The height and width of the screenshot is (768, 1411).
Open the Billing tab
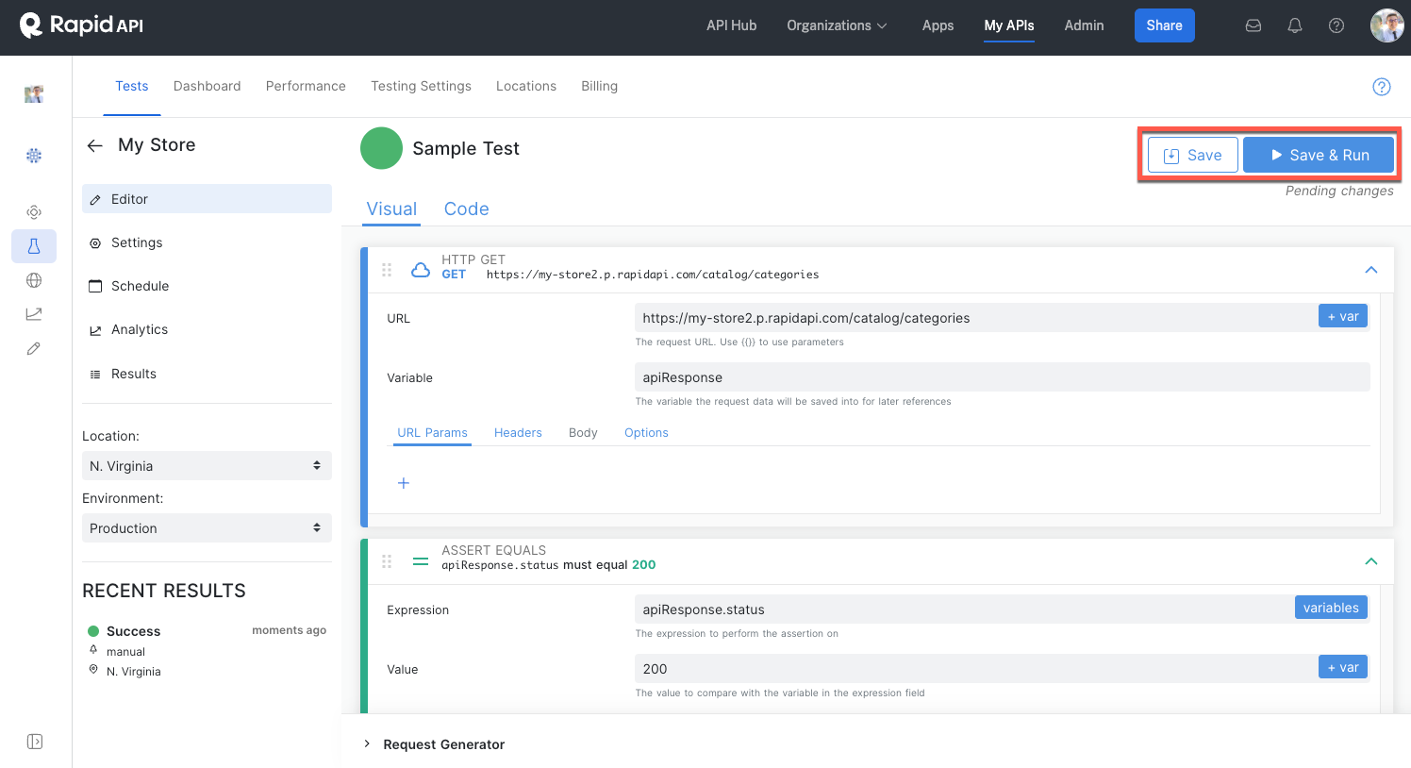coord(600,86)
